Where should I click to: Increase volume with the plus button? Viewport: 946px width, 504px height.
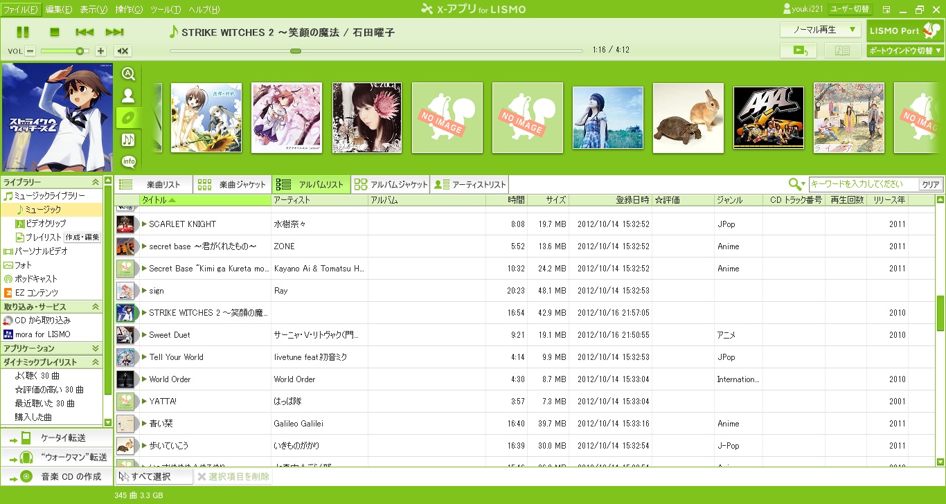point(100,51)
